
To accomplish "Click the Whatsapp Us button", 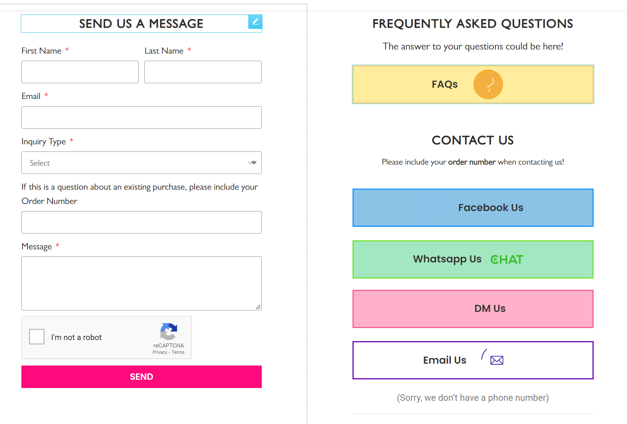I will click(473, 259).
